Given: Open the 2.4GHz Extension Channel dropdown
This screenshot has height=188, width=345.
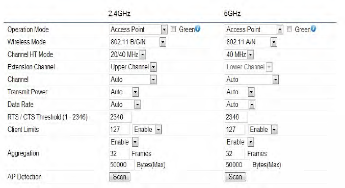Looking at the screenshot, I should 132,67.
